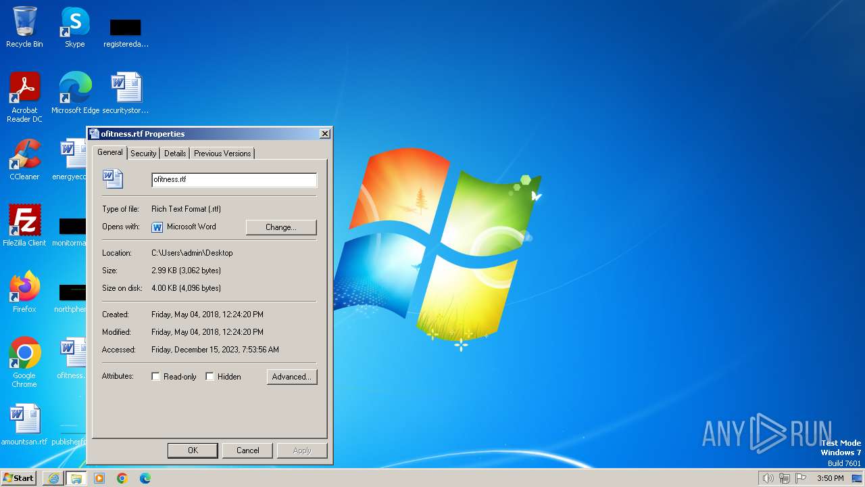This screenshot has height=487, width=865.
Task: Launch Windows Media Player from taskbar
Action: pyautogui.click(x=99, y=478)
